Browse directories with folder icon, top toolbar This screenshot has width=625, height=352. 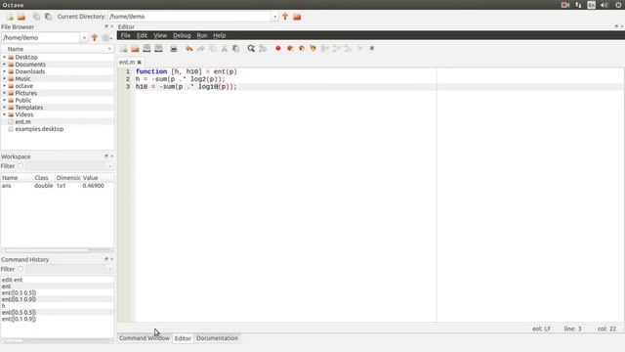click(x=297, y=17)
